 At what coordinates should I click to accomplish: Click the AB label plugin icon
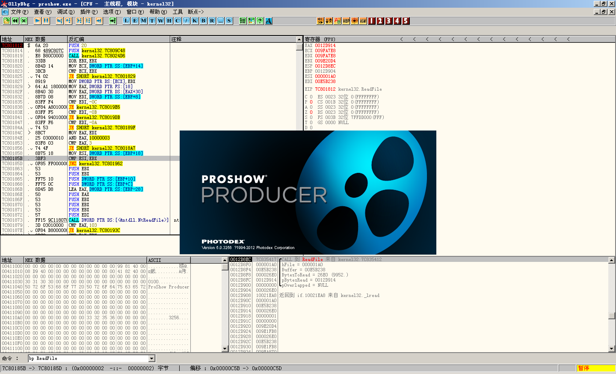[x=337, y=21]
